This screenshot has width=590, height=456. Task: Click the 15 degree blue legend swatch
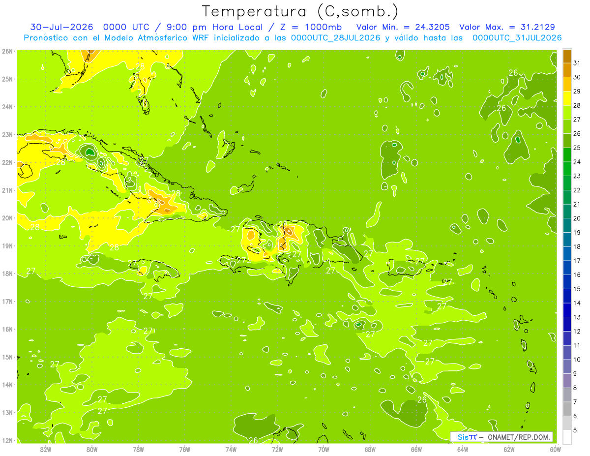tap(567, 282)
